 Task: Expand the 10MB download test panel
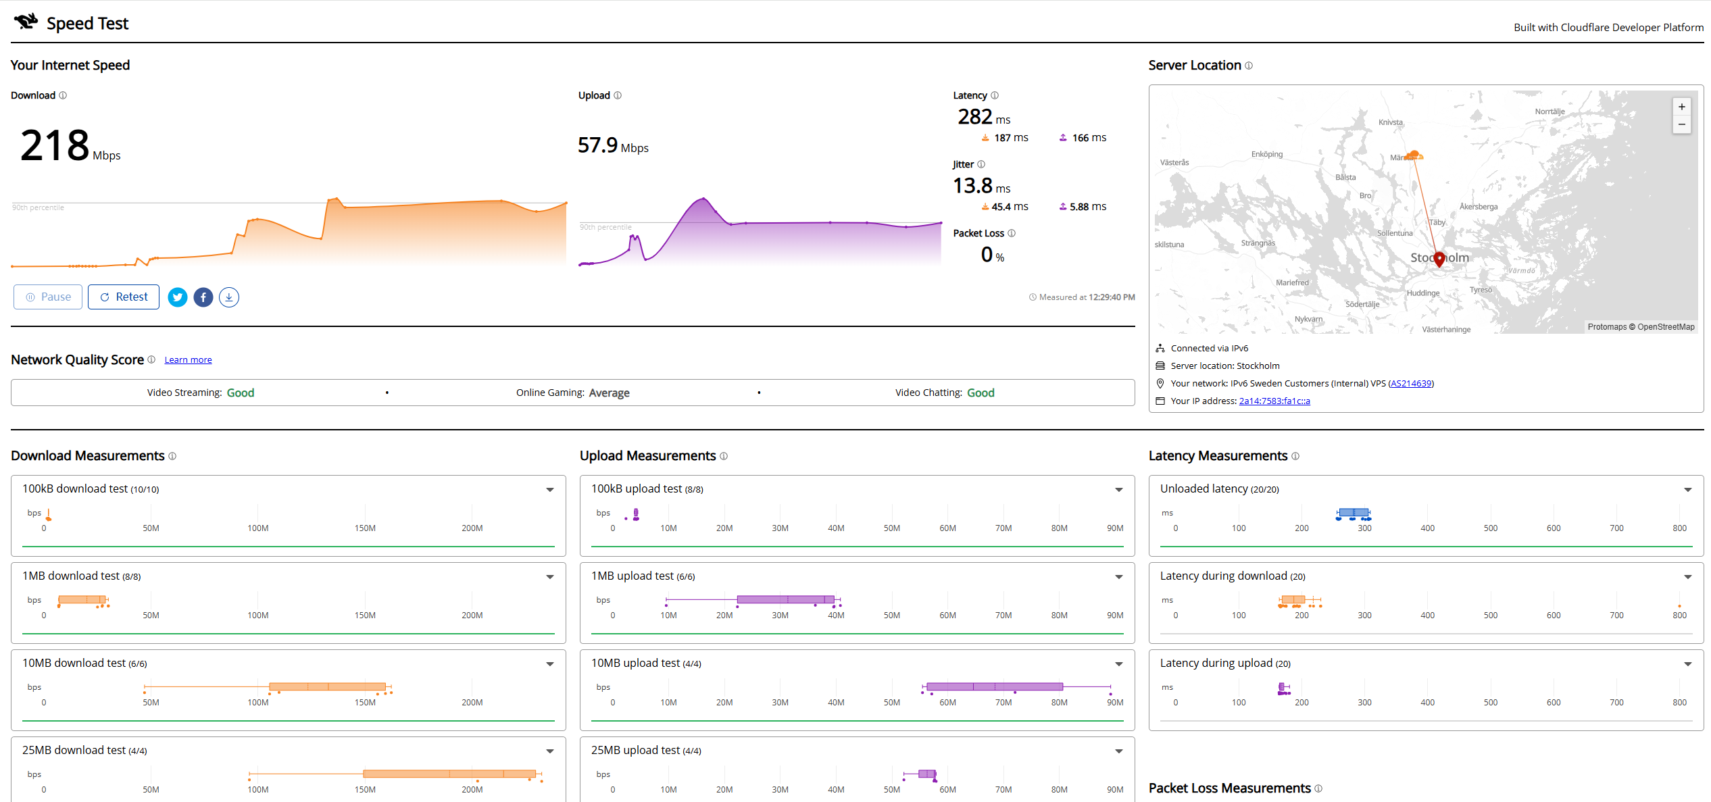[x=550, y=664]
